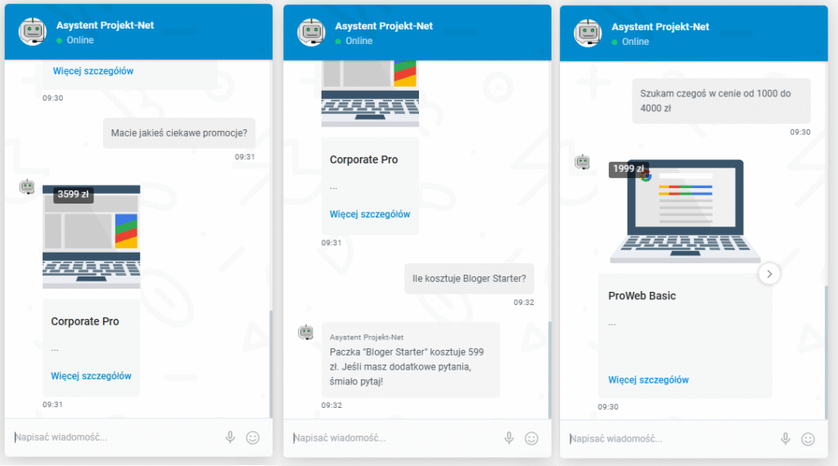Focus message input in middle chat window
838x466 pixels.
394,438
